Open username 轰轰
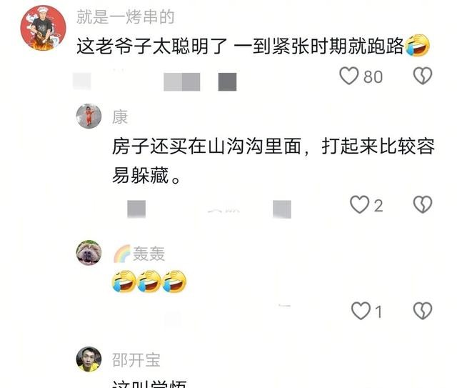The image size is (457, 388). (x=149, y=254)
